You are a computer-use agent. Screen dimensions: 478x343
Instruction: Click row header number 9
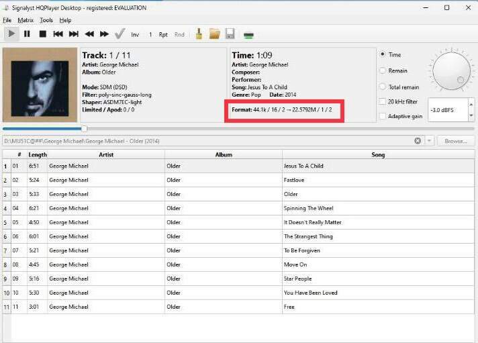pos(5,279)
